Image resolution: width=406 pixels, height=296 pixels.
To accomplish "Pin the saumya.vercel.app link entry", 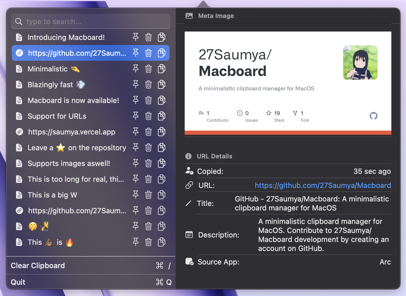I will point(136,132).
